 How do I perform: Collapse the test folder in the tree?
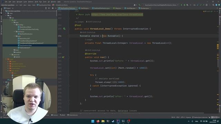point(8,18)
